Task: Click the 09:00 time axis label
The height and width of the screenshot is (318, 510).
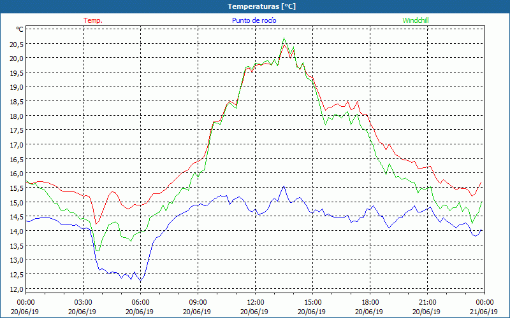Action: point(198,302)
